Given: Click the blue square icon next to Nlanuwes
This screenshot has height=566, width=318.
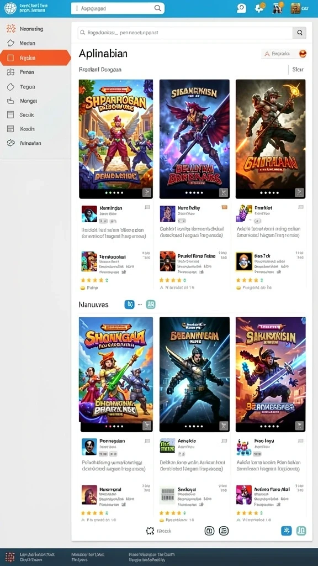Looking at the screenshot, I should [129, 305].
